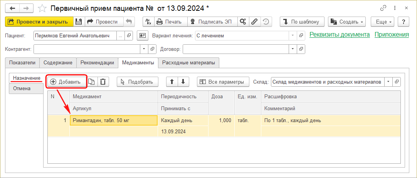Viewport: 417px width, 178px height.
Task: Click the gears settings icon in toolbar
Action: (x=243, y=22)
